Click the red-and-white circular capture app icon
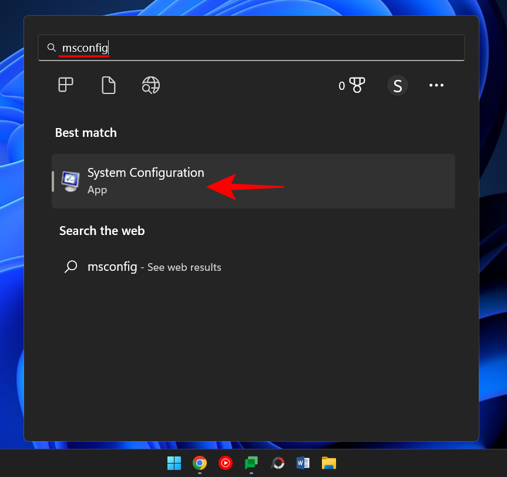Image resolution: width=507 pixels, height=477 pixels. pyautogui.click(x=277, y=463)
